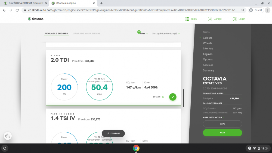Click the Save button
The width and height of the screenshot is (272, 153).
[x=222, y=124]
